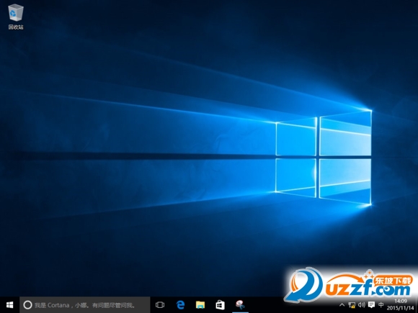Click the Cortana search box
This screenshot has width=418, height=313.
point(85,305)
